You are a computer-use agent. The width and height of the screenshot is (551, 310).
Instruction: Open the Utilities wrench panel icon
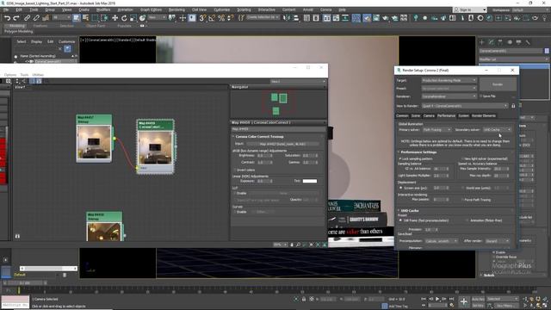pyautogui.click(x=528, y=42)
